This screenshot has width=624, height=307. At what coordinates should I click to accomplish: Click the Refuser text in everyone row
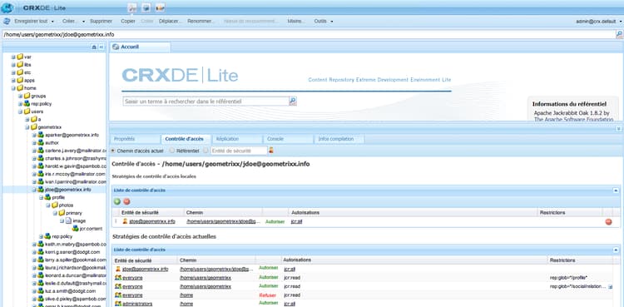(x=267, y=295)
